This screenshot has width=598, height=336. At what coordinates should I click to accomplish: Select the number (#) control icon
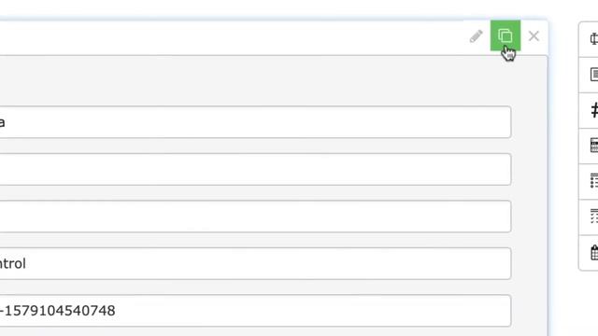[593, 110]
